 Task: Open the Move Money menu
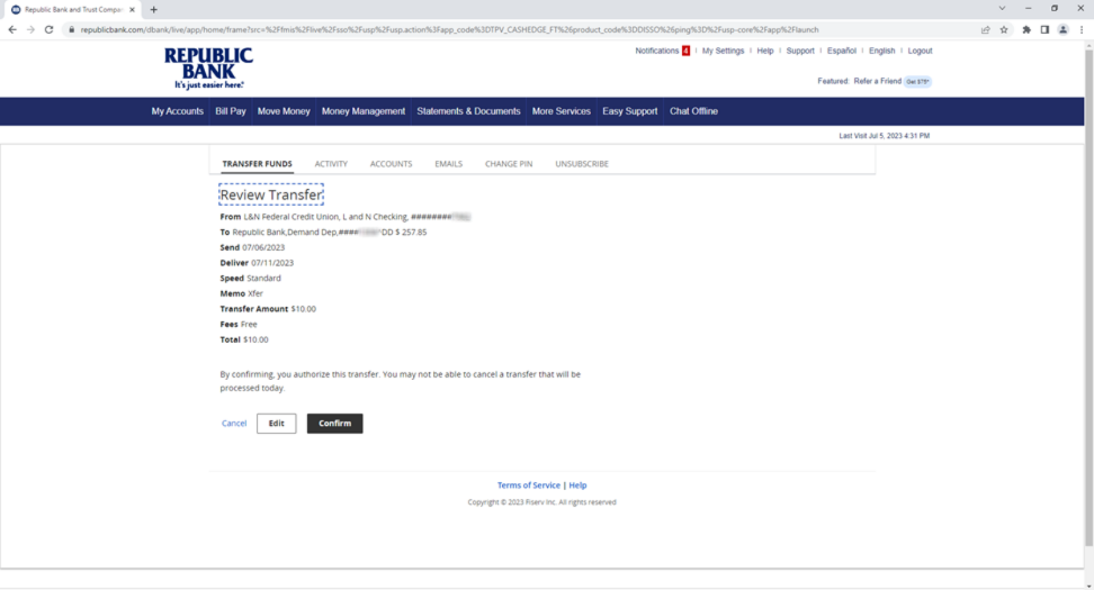click(x=284, y=111)
